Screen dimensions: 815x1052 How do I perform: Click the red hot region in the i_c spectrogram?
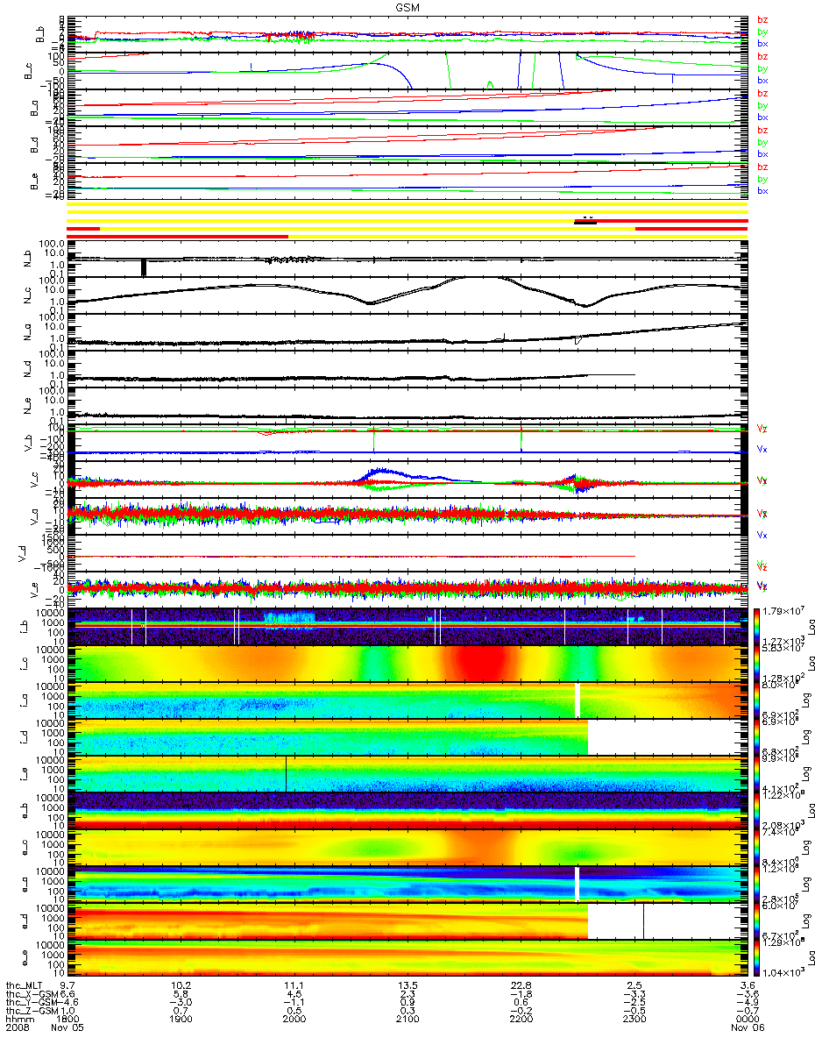click(478, 664)
